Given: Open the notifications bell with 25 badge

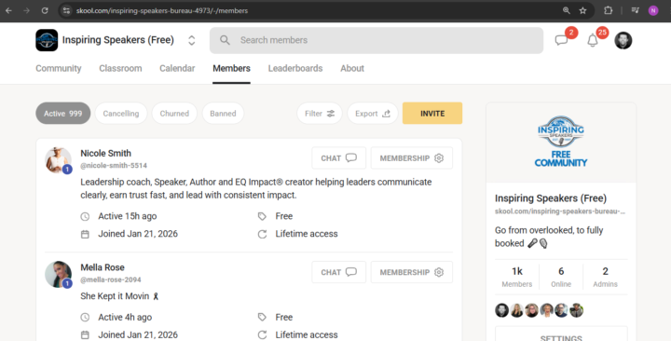Looking at the screenshot, I should point(593,41).
